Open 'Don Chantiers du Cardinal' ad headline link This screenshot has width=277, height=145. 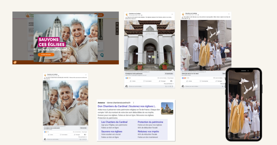pos(127,106)
